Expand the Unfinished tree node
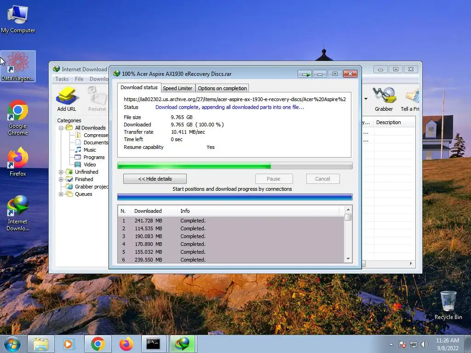471x353 pixels. [x=61, y=172]
